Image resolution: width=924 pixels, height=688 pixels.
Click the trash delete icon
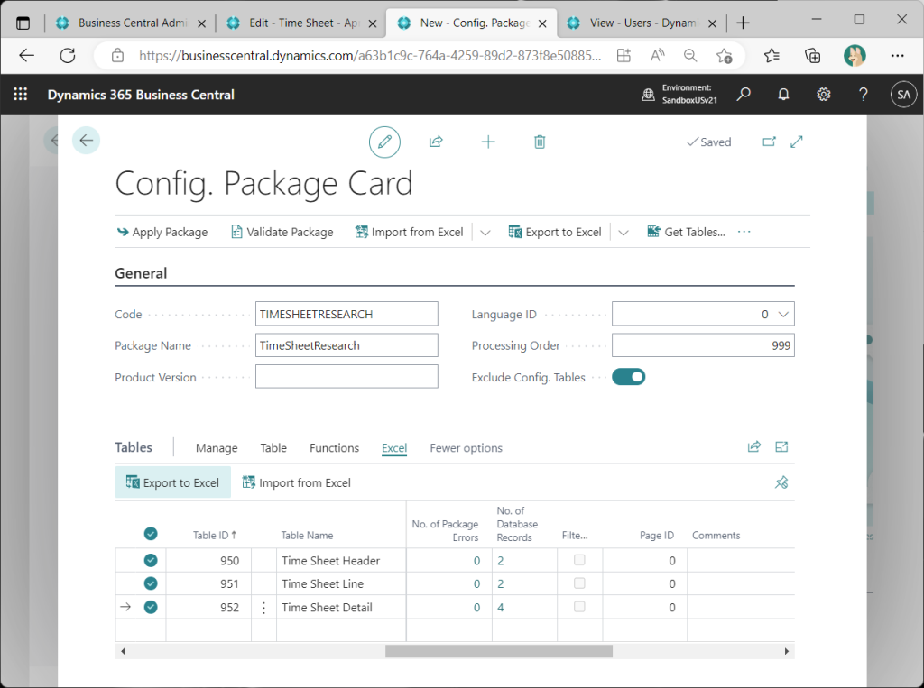click(540, 142)
